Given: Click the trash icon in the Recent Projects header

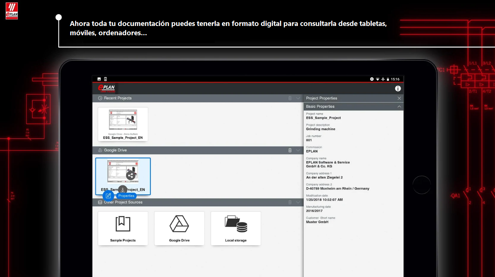Looking at the screenshot, I should [290, 98].
